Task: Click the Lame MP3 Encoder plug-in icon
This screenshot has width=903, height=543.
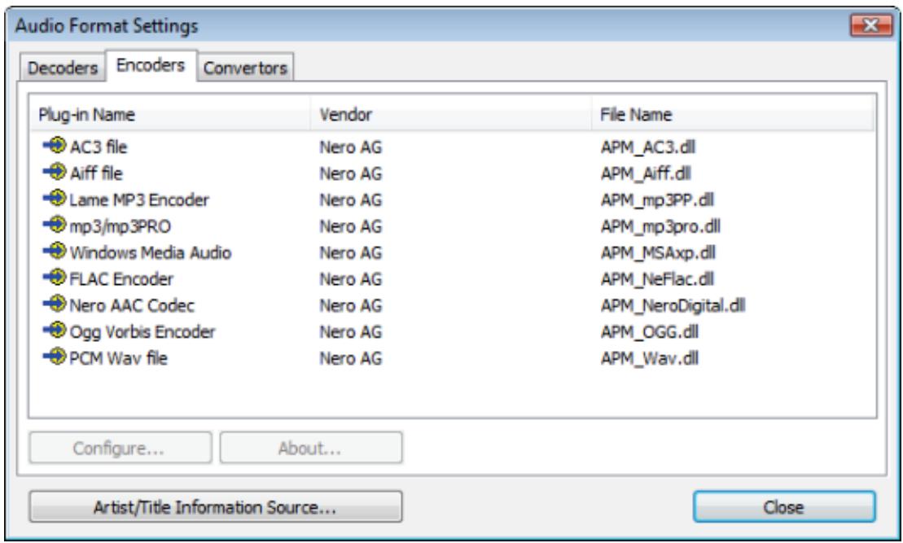Action: pyautogui.click(x=55, y=199)
